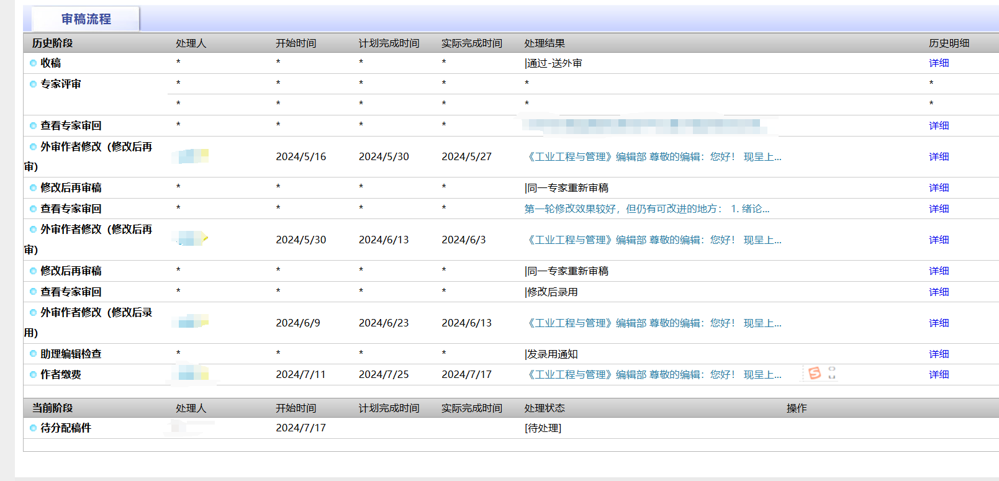Click the 2024/6/23 planned completion date
The width and height of the screenshot is (999, 481).
coord(384,323)
